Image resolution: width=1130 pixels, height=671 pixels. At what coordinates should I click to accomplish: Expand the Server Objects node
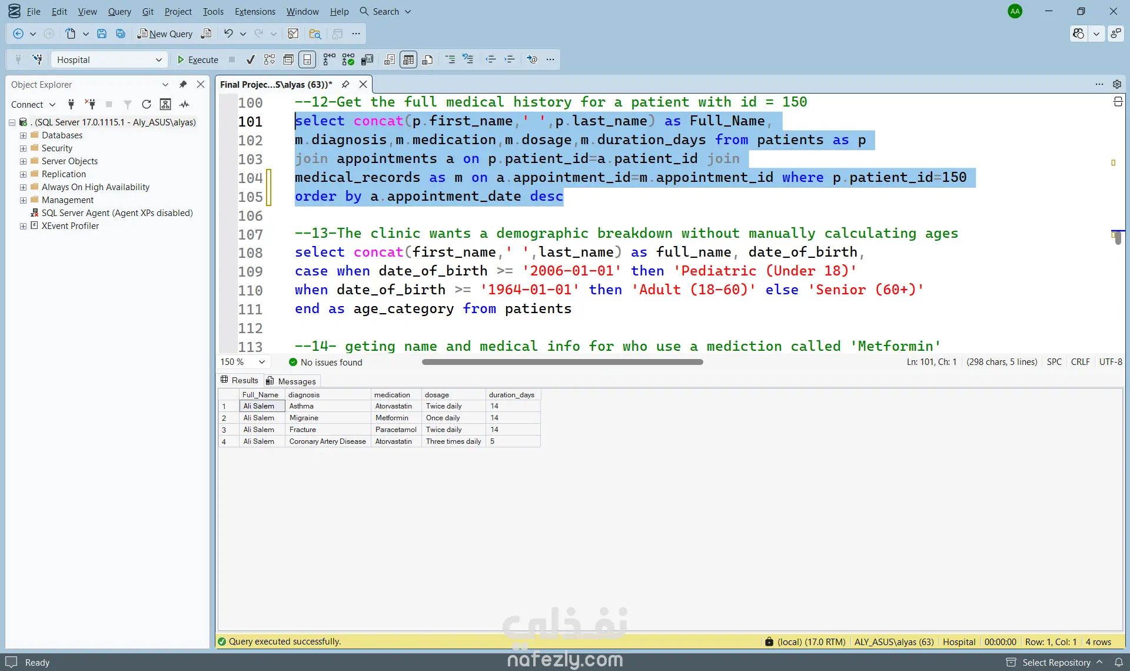pos(23,161)
